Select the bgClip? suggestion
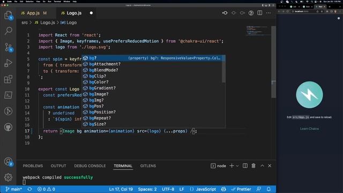 [x=152, y=76]
